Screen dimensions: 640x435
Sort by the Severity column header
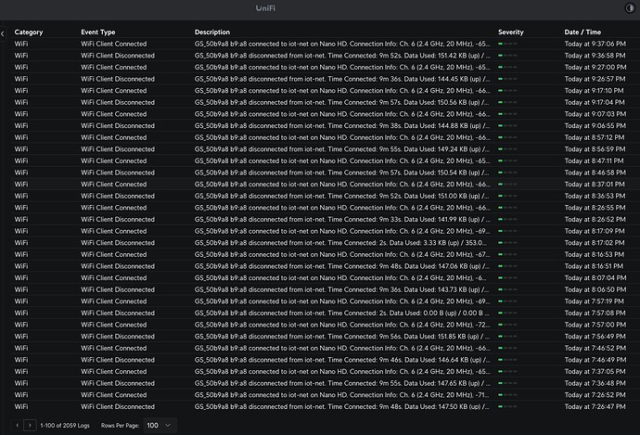511,32
